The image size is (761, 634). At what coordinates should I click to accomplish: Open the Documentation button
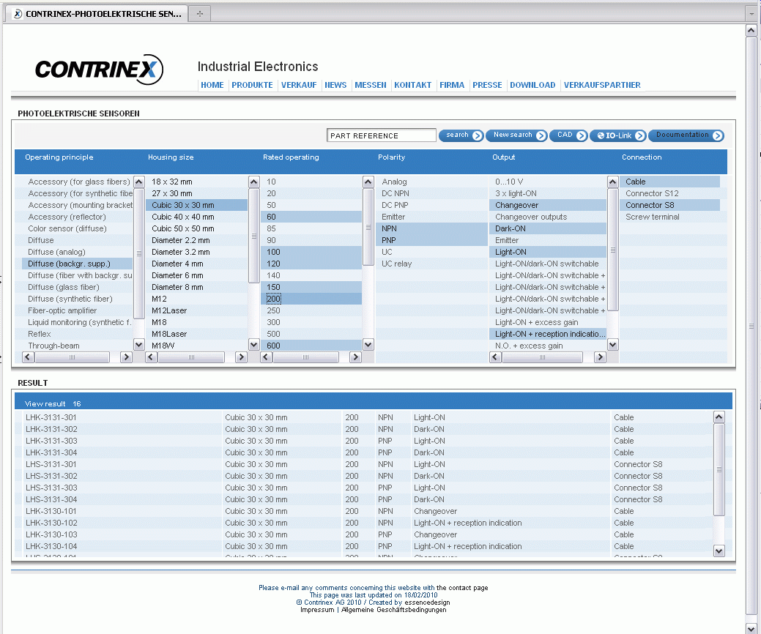click(x=686, y=135)
